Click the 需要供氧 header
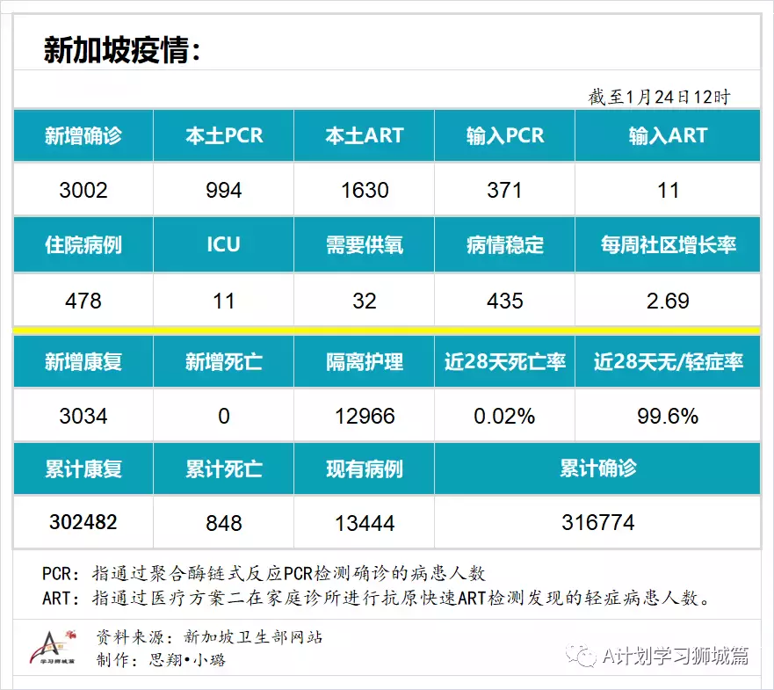 [x=364, y=245]
